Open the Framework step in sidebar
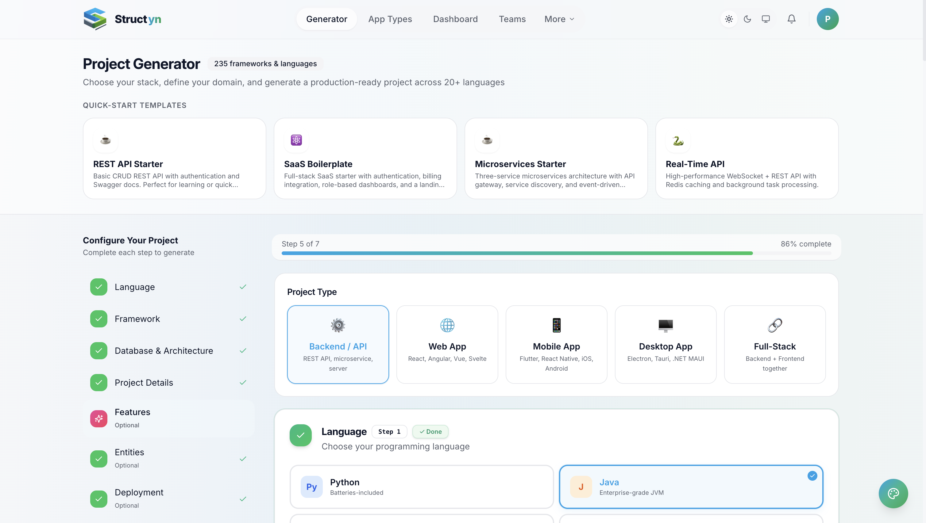Screen dimensions: 926x523 coord(168,319)
